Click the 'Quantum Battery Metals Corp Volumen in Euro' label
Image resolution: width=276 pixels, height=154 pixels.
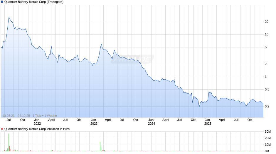[x=37, y=129]
